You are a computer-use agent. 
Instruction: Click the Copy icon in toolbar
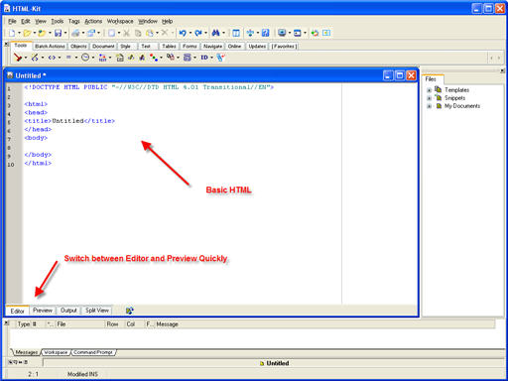[x=138, y=33]
